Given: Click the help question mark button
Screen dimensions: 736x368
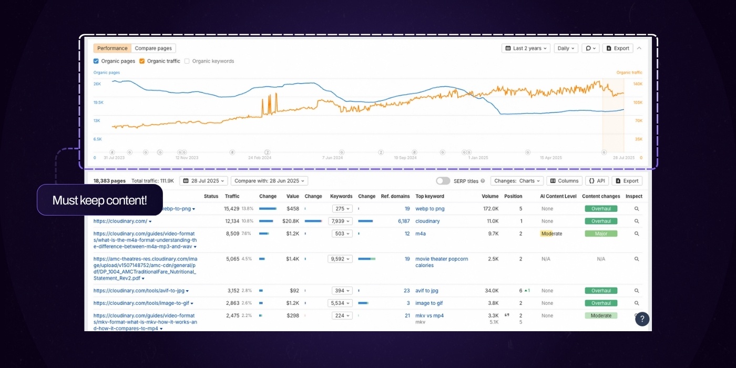Looking at the screenshot, I should (x=642, y=319).
